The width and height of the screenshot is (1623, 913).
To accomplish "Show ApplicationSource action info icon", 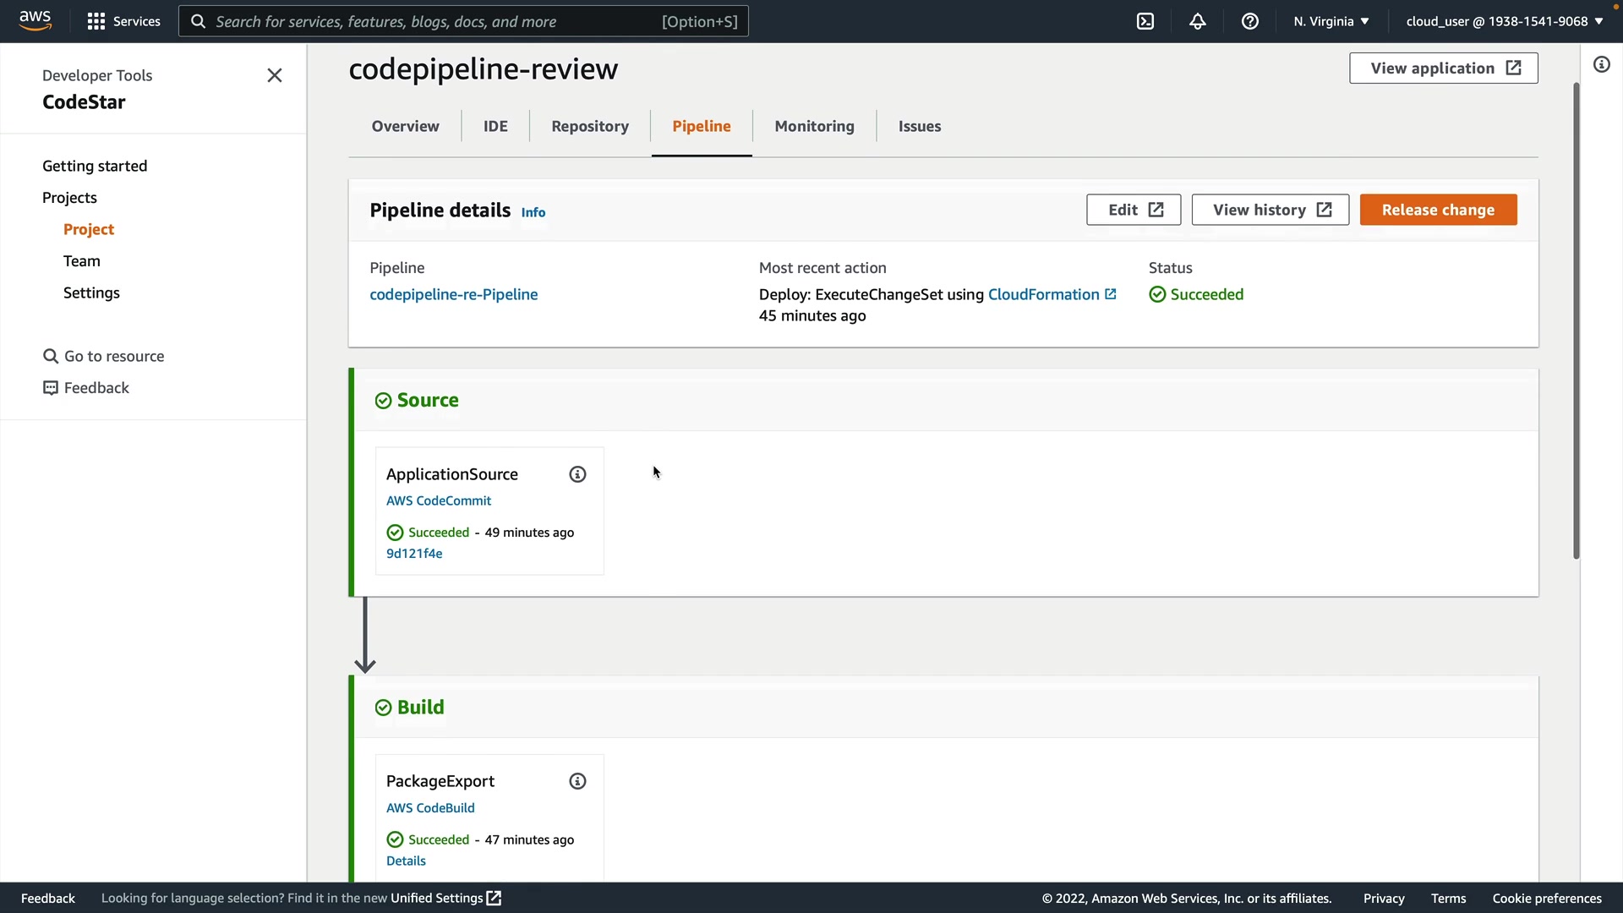I will [577, 474].
